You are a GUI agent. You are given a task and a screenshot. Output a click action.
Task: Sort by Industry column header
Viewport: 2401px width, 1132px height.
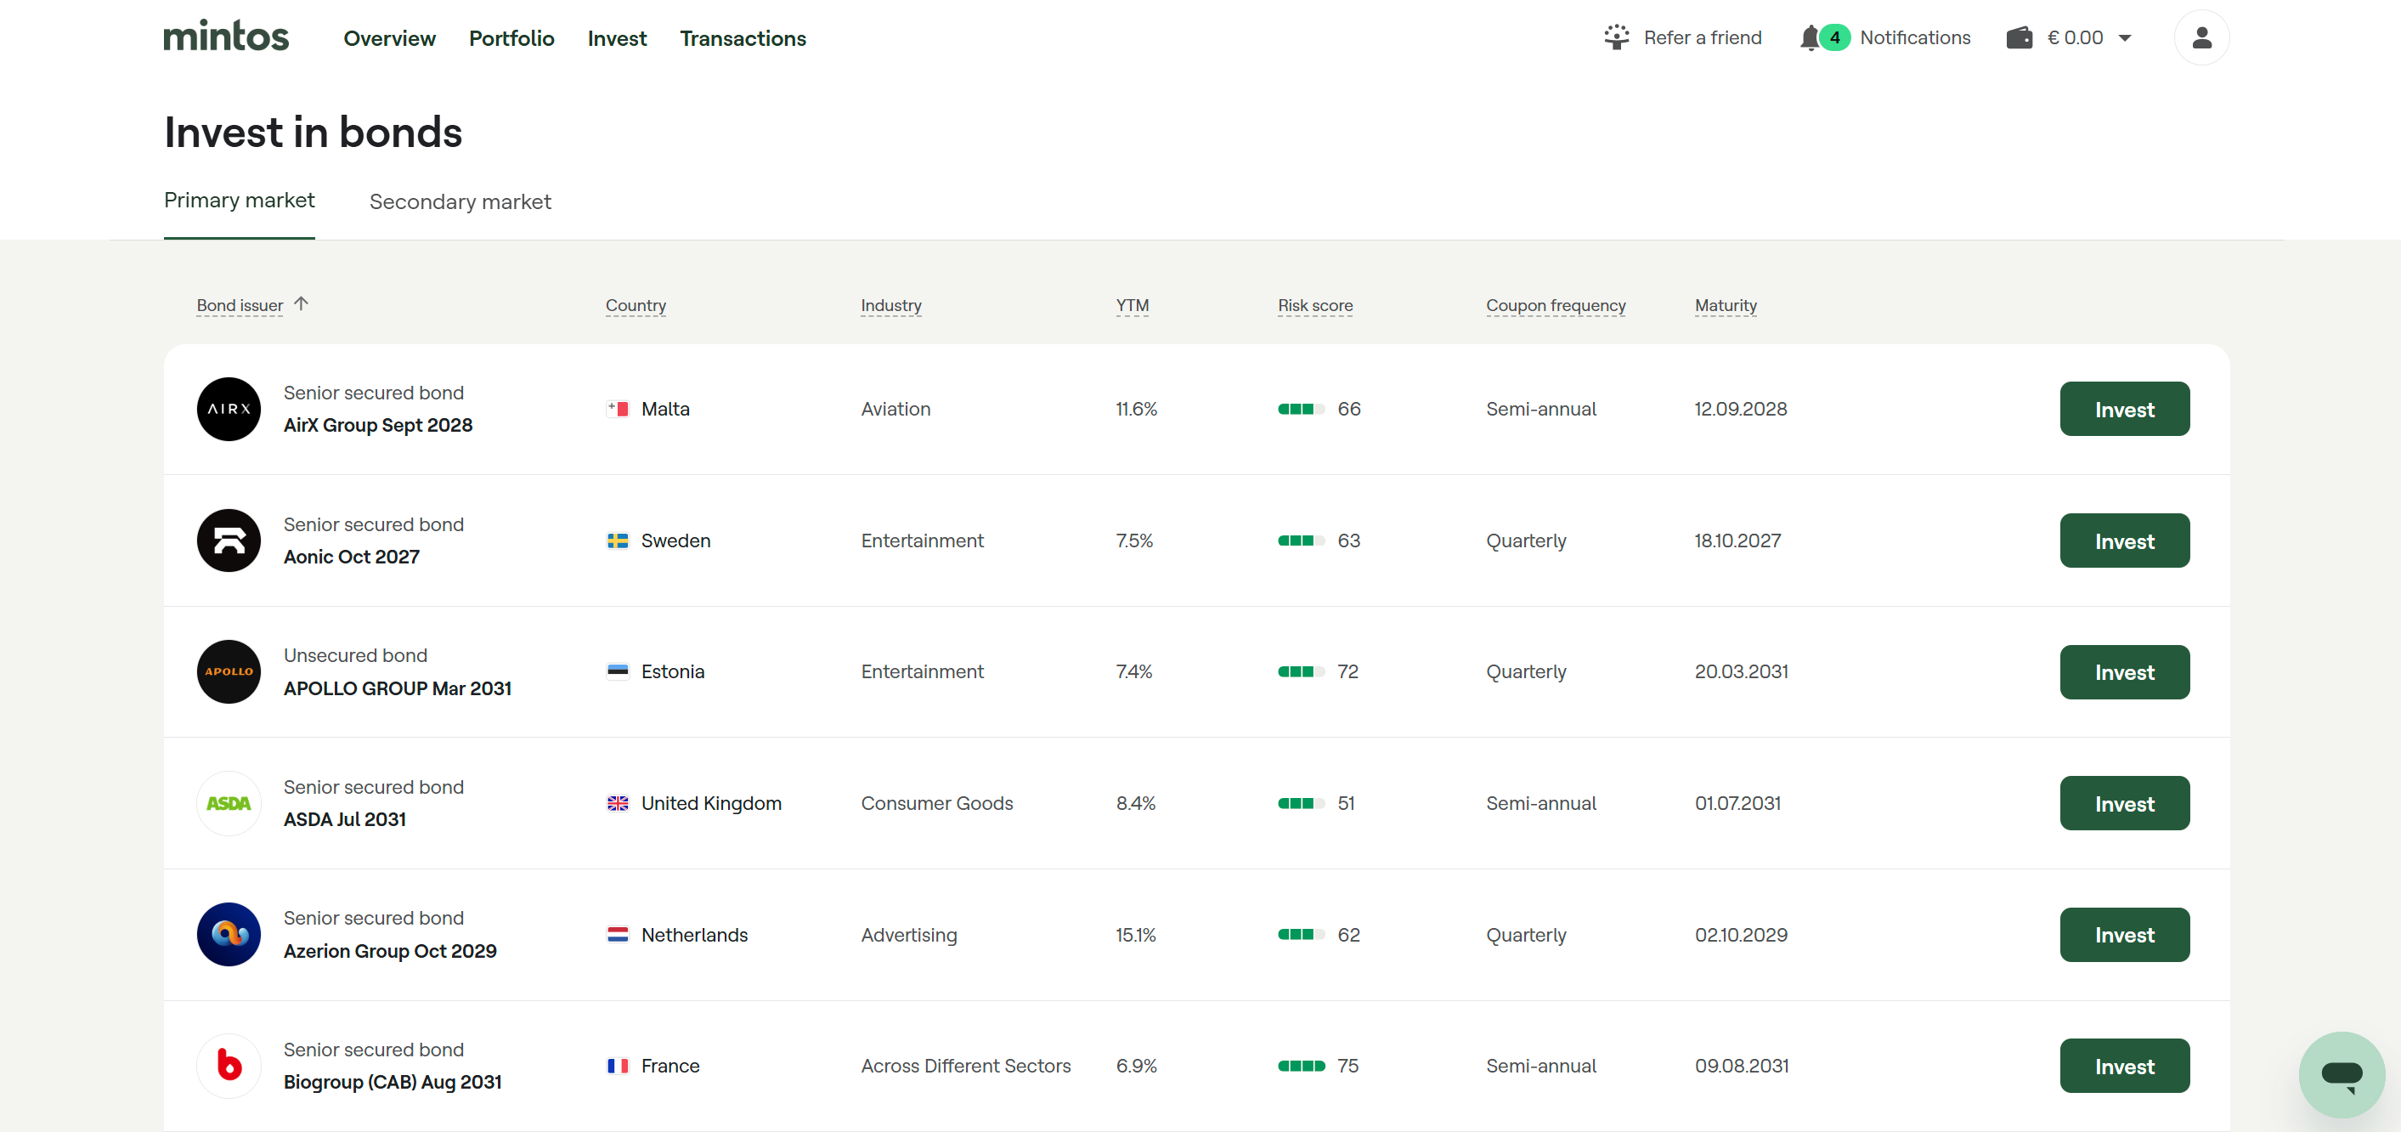[891, 305]
